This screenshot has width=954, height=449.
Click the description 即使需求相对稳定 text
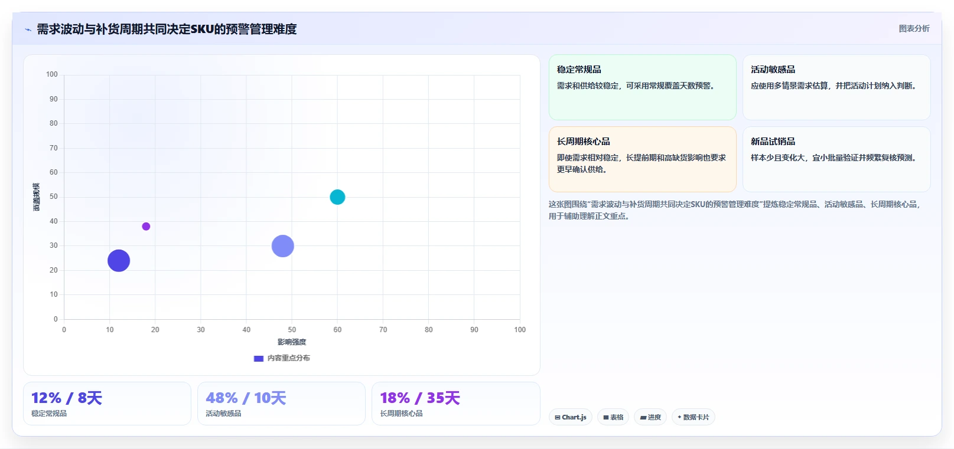(642, 163)
